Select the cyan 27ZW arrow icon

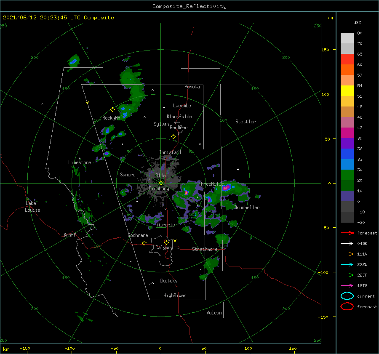(347, 265)
